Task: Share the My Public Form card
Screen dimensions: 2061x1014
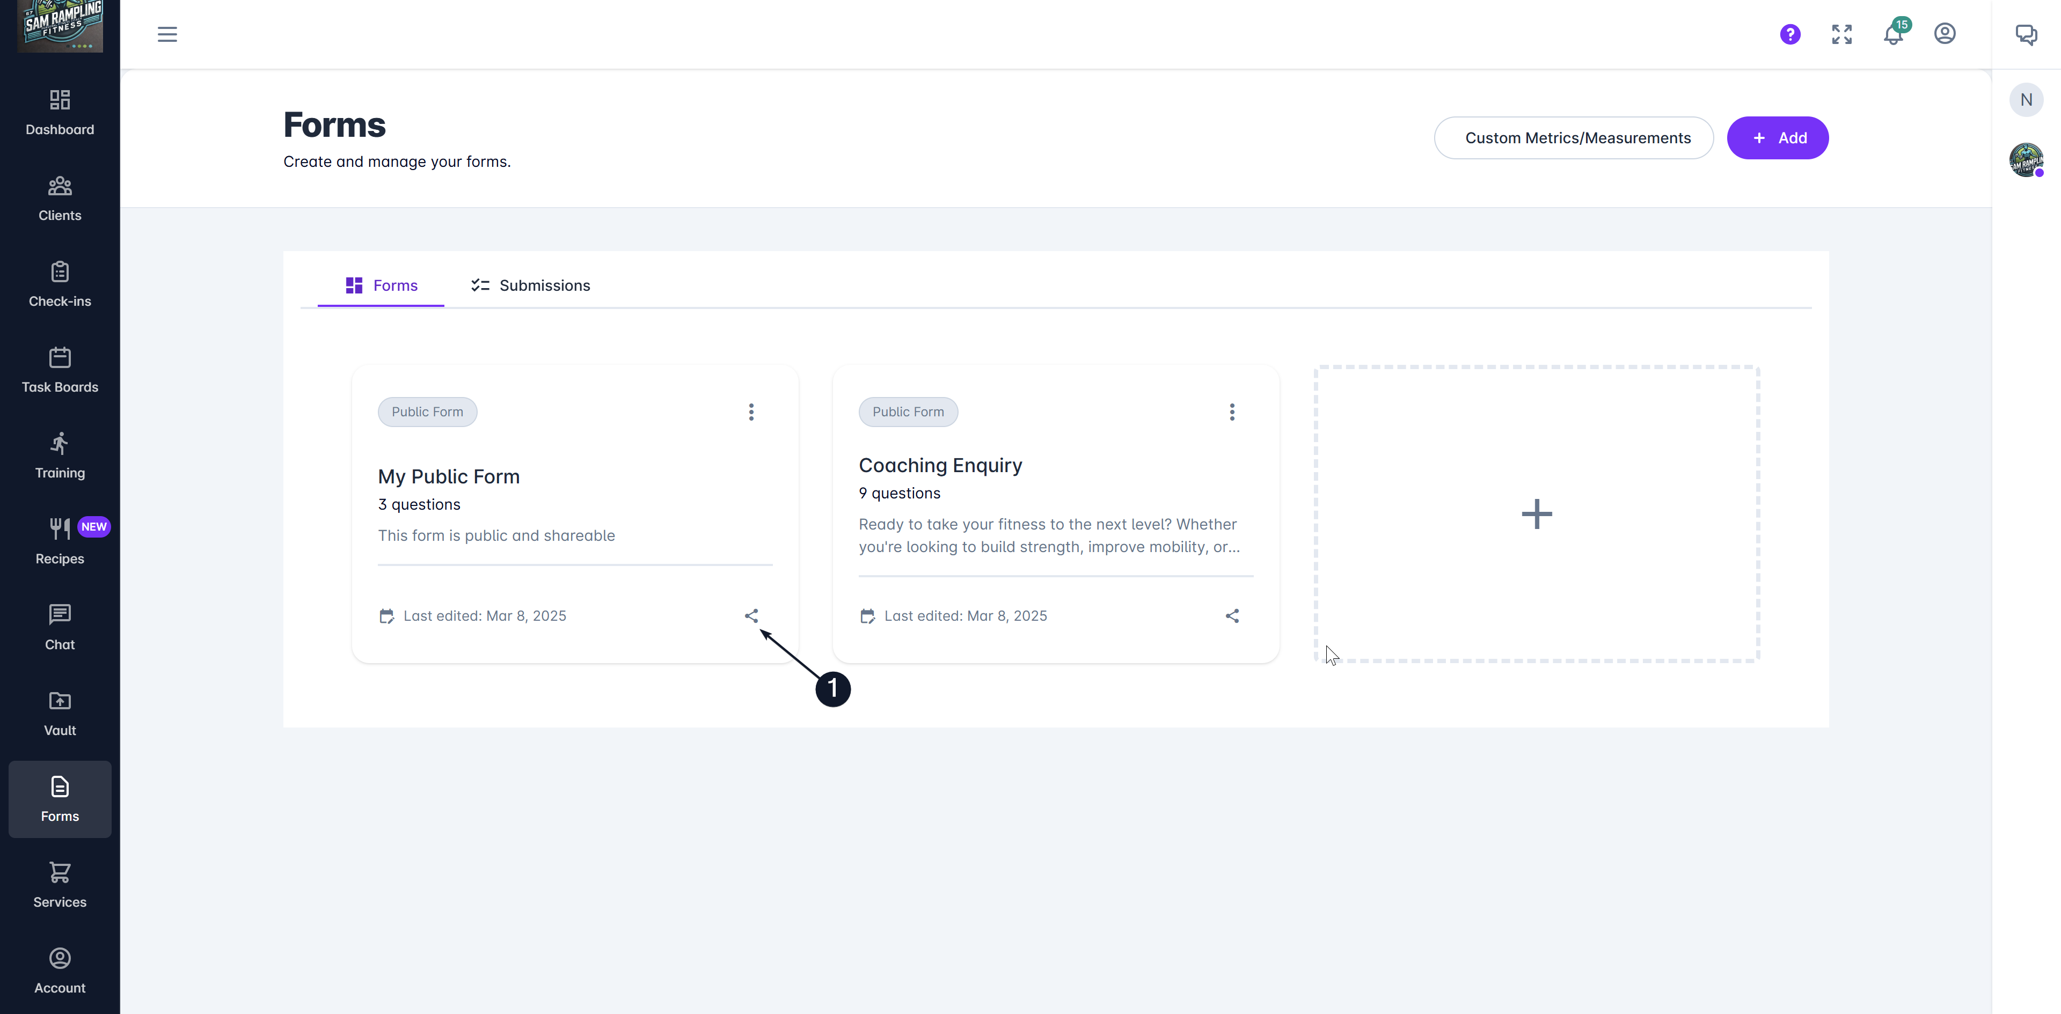Action: pos(750,616)
